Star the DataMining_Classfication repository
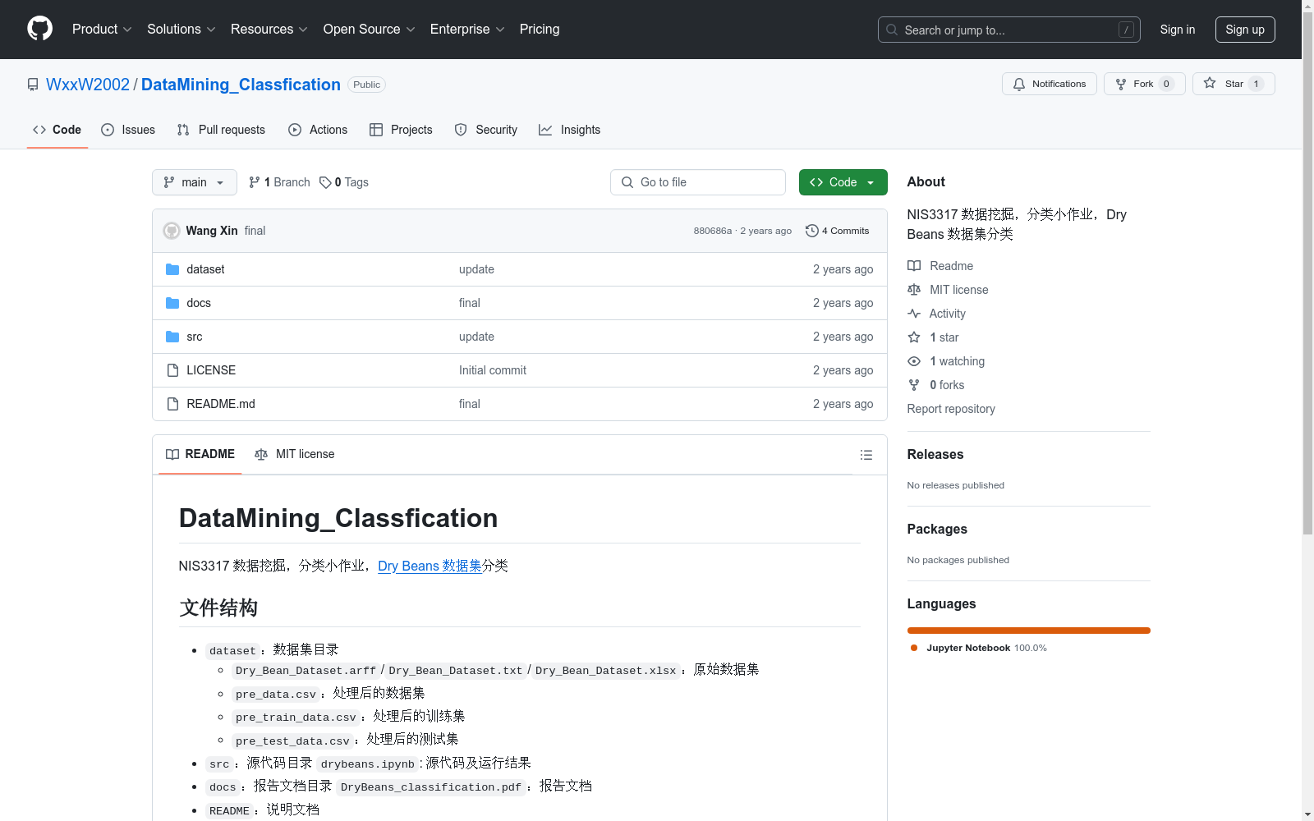 1234,84
